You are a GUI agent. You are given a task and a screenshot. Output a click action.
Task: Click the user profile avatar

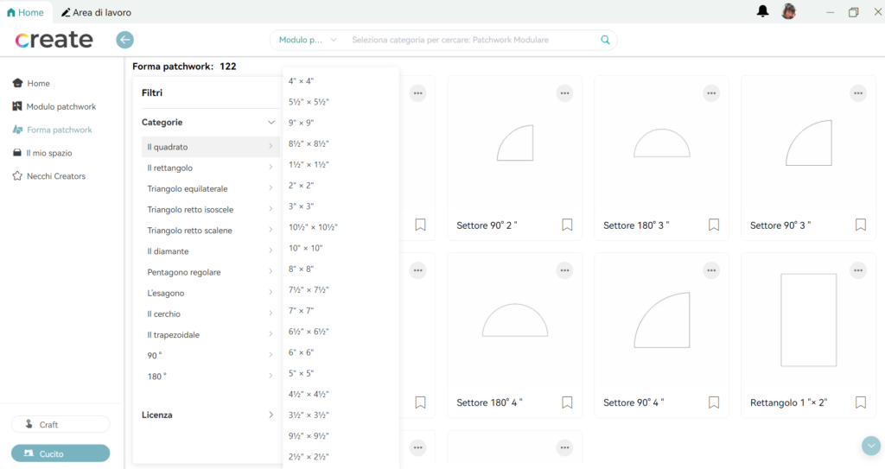(x=788, y=12)
